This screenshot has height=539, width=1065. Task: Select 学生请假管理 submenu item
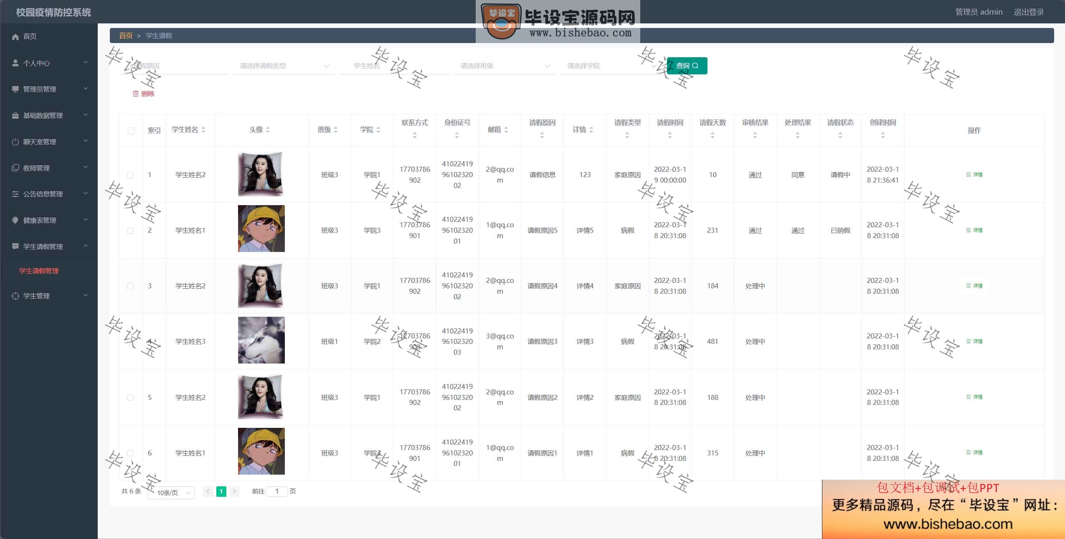coord(39,271)
